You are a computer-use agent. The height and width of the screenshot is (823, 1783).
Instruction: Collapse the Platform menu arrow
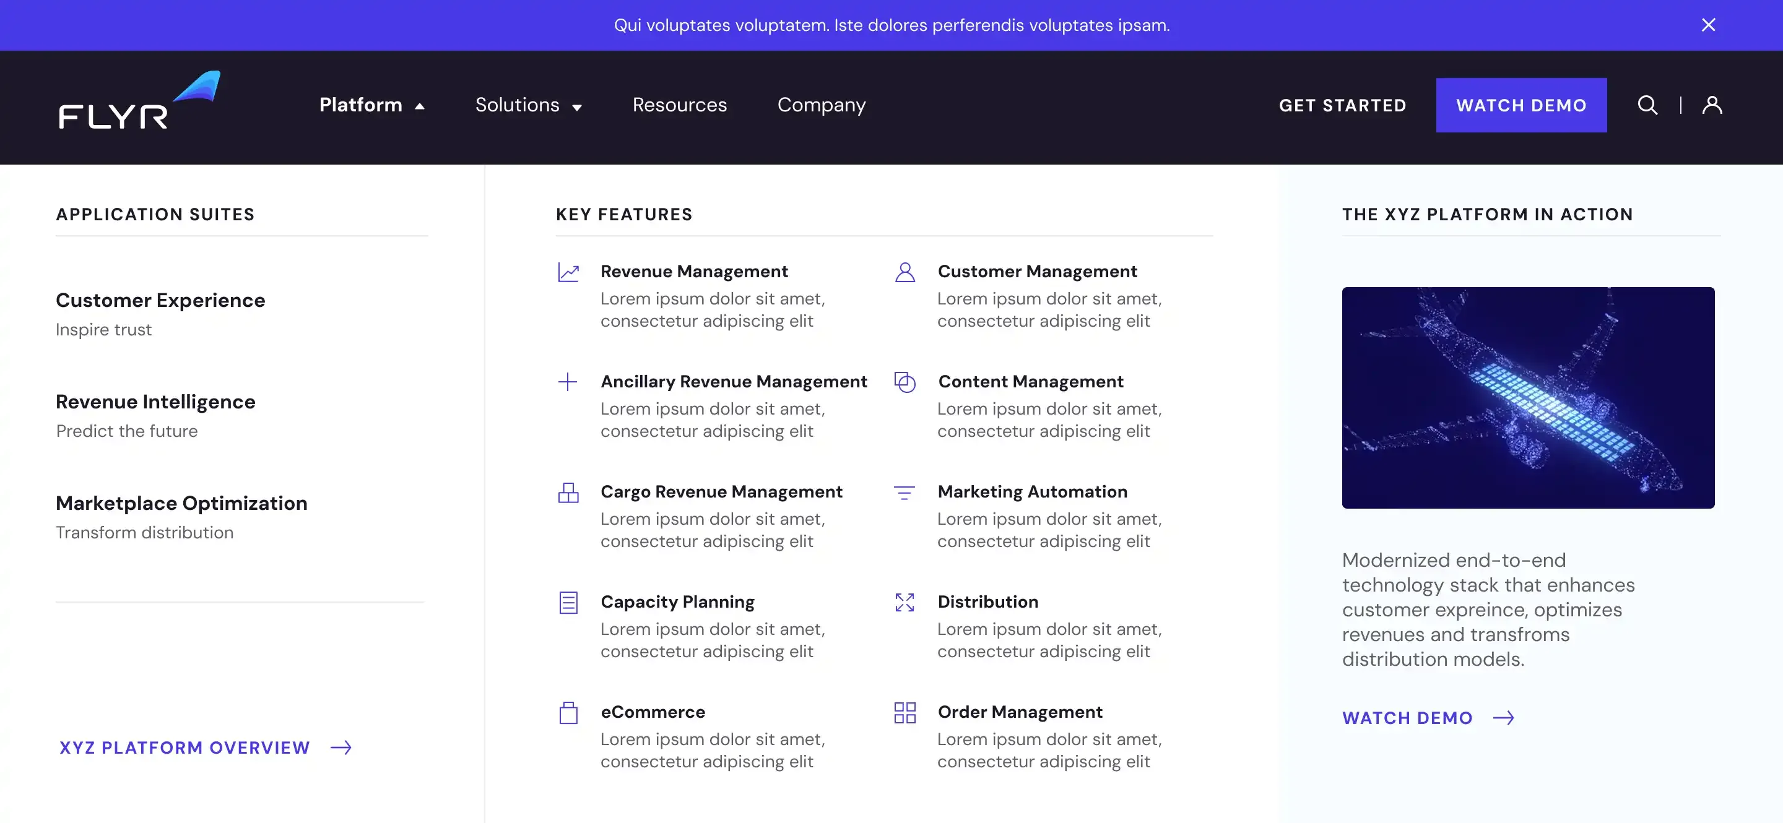(420, 106)
